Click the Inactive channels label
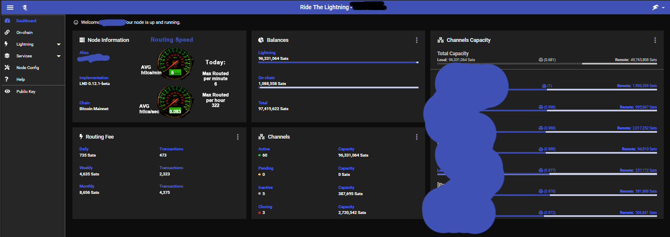 265,188
